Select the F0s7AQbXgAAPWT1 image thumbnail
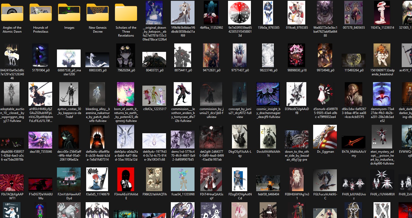This screenshot has width=412, height=218. pos(12,183)
